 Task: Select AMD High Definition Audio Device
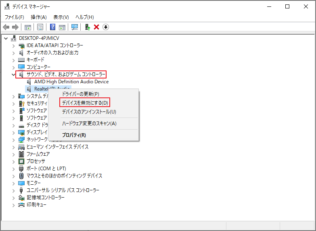click(x=71, y=82)
